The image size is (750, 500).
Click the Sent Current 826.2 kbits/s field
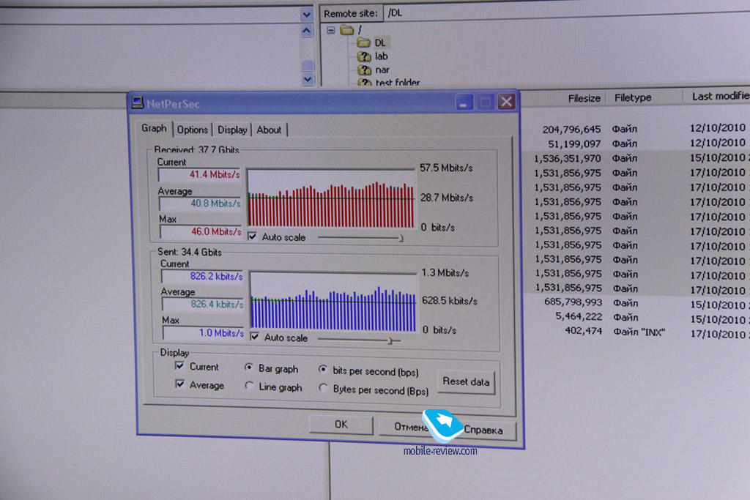(203, 276)
